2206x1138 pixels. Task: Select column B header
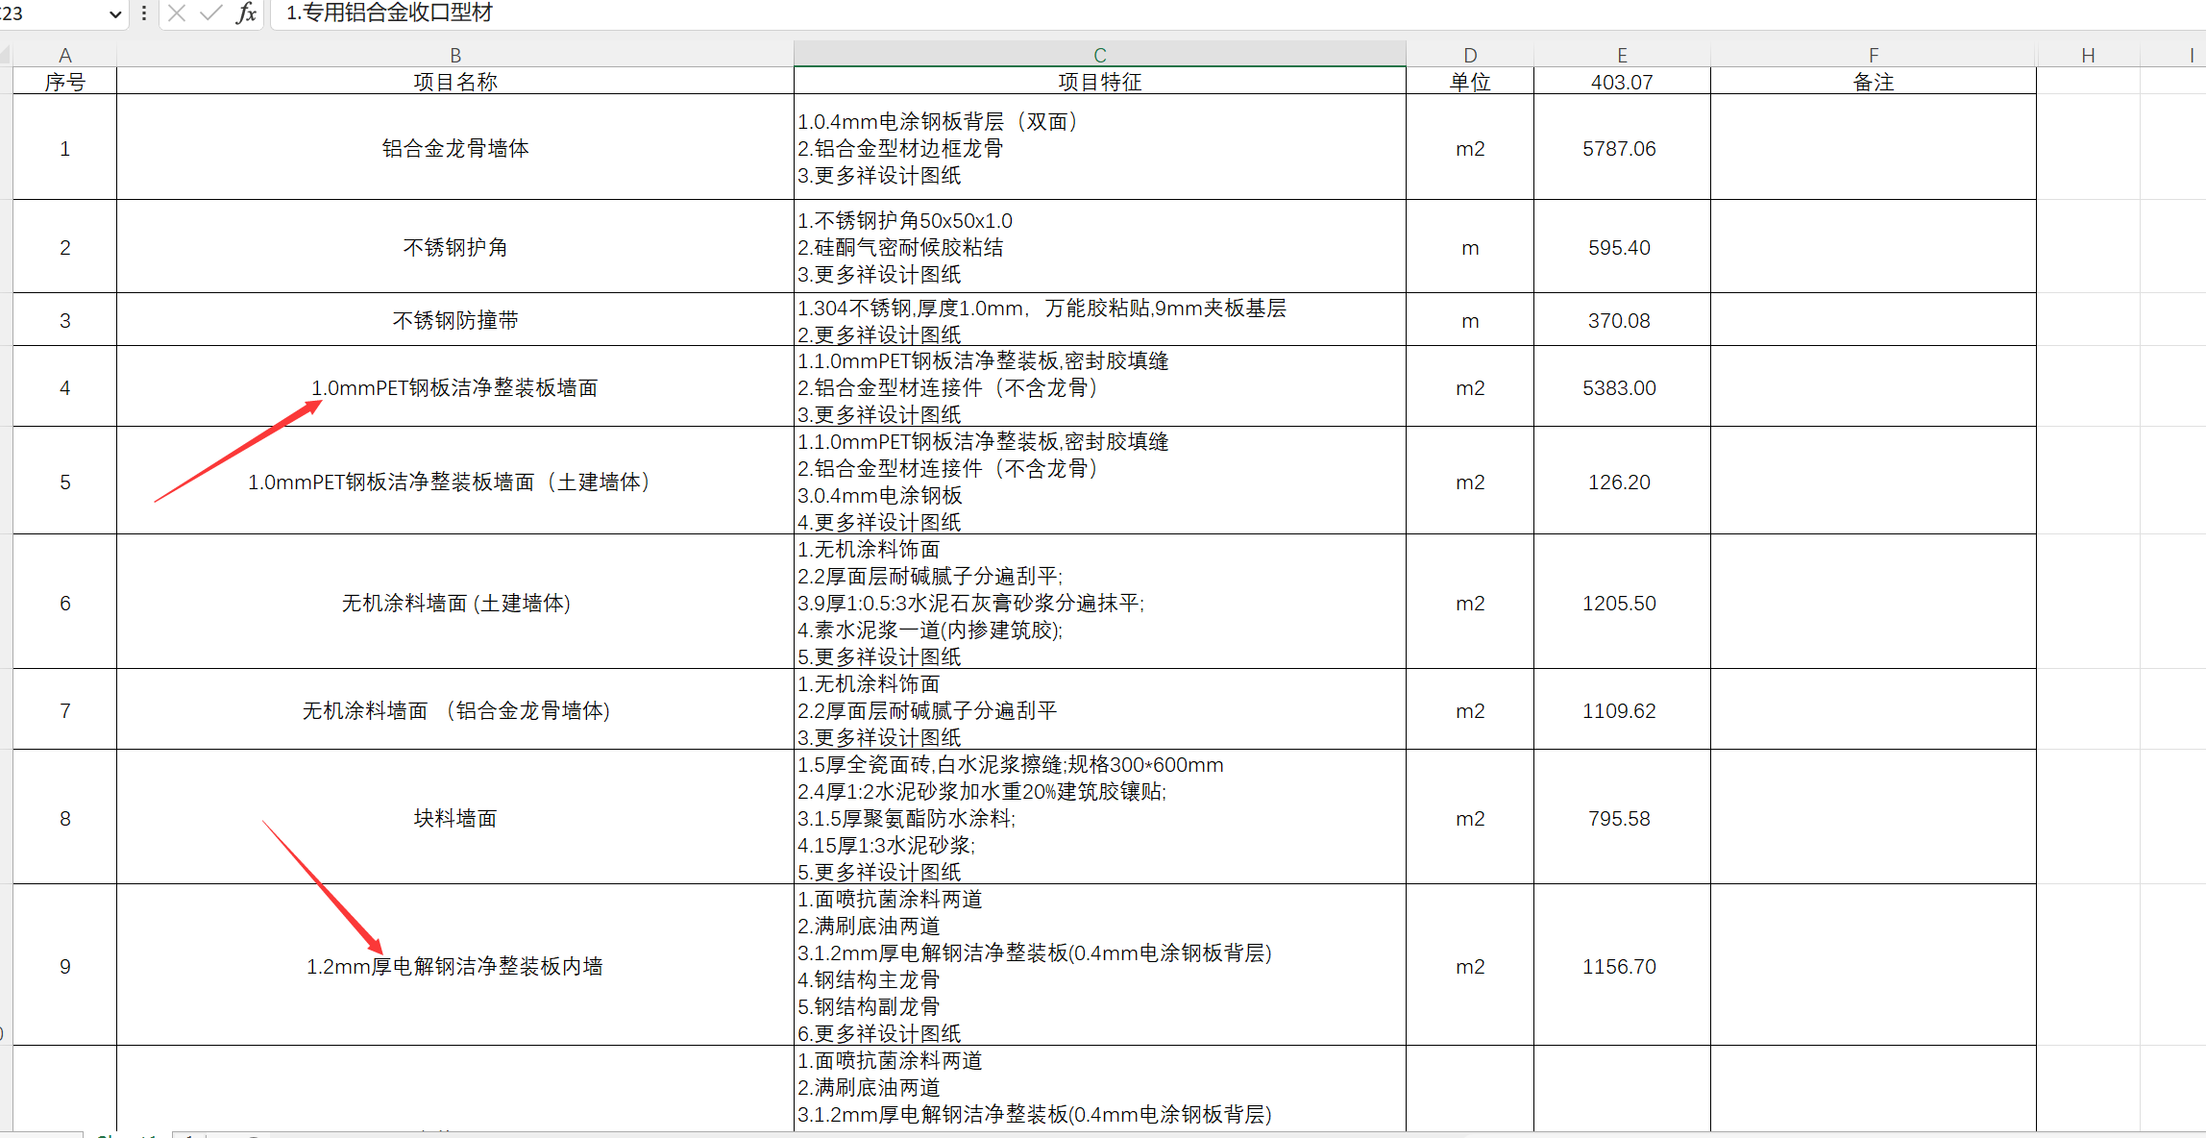click(455, 55)
